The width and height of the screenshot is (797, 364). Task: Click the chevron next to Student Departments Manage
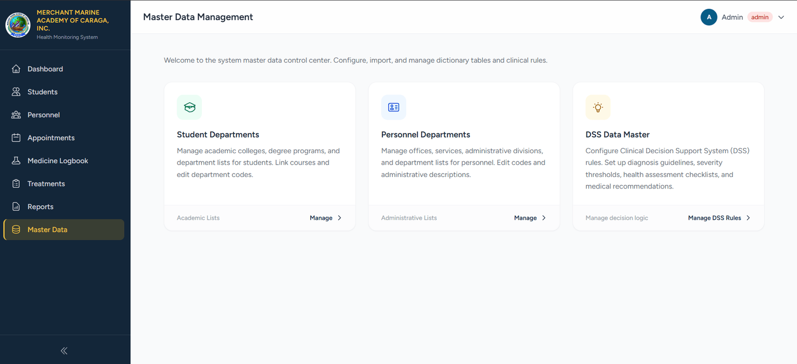(339, 218)
